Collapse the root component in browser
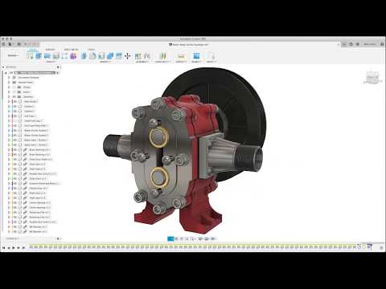Viewport: 386px width, 289px height. coord(6,73)
